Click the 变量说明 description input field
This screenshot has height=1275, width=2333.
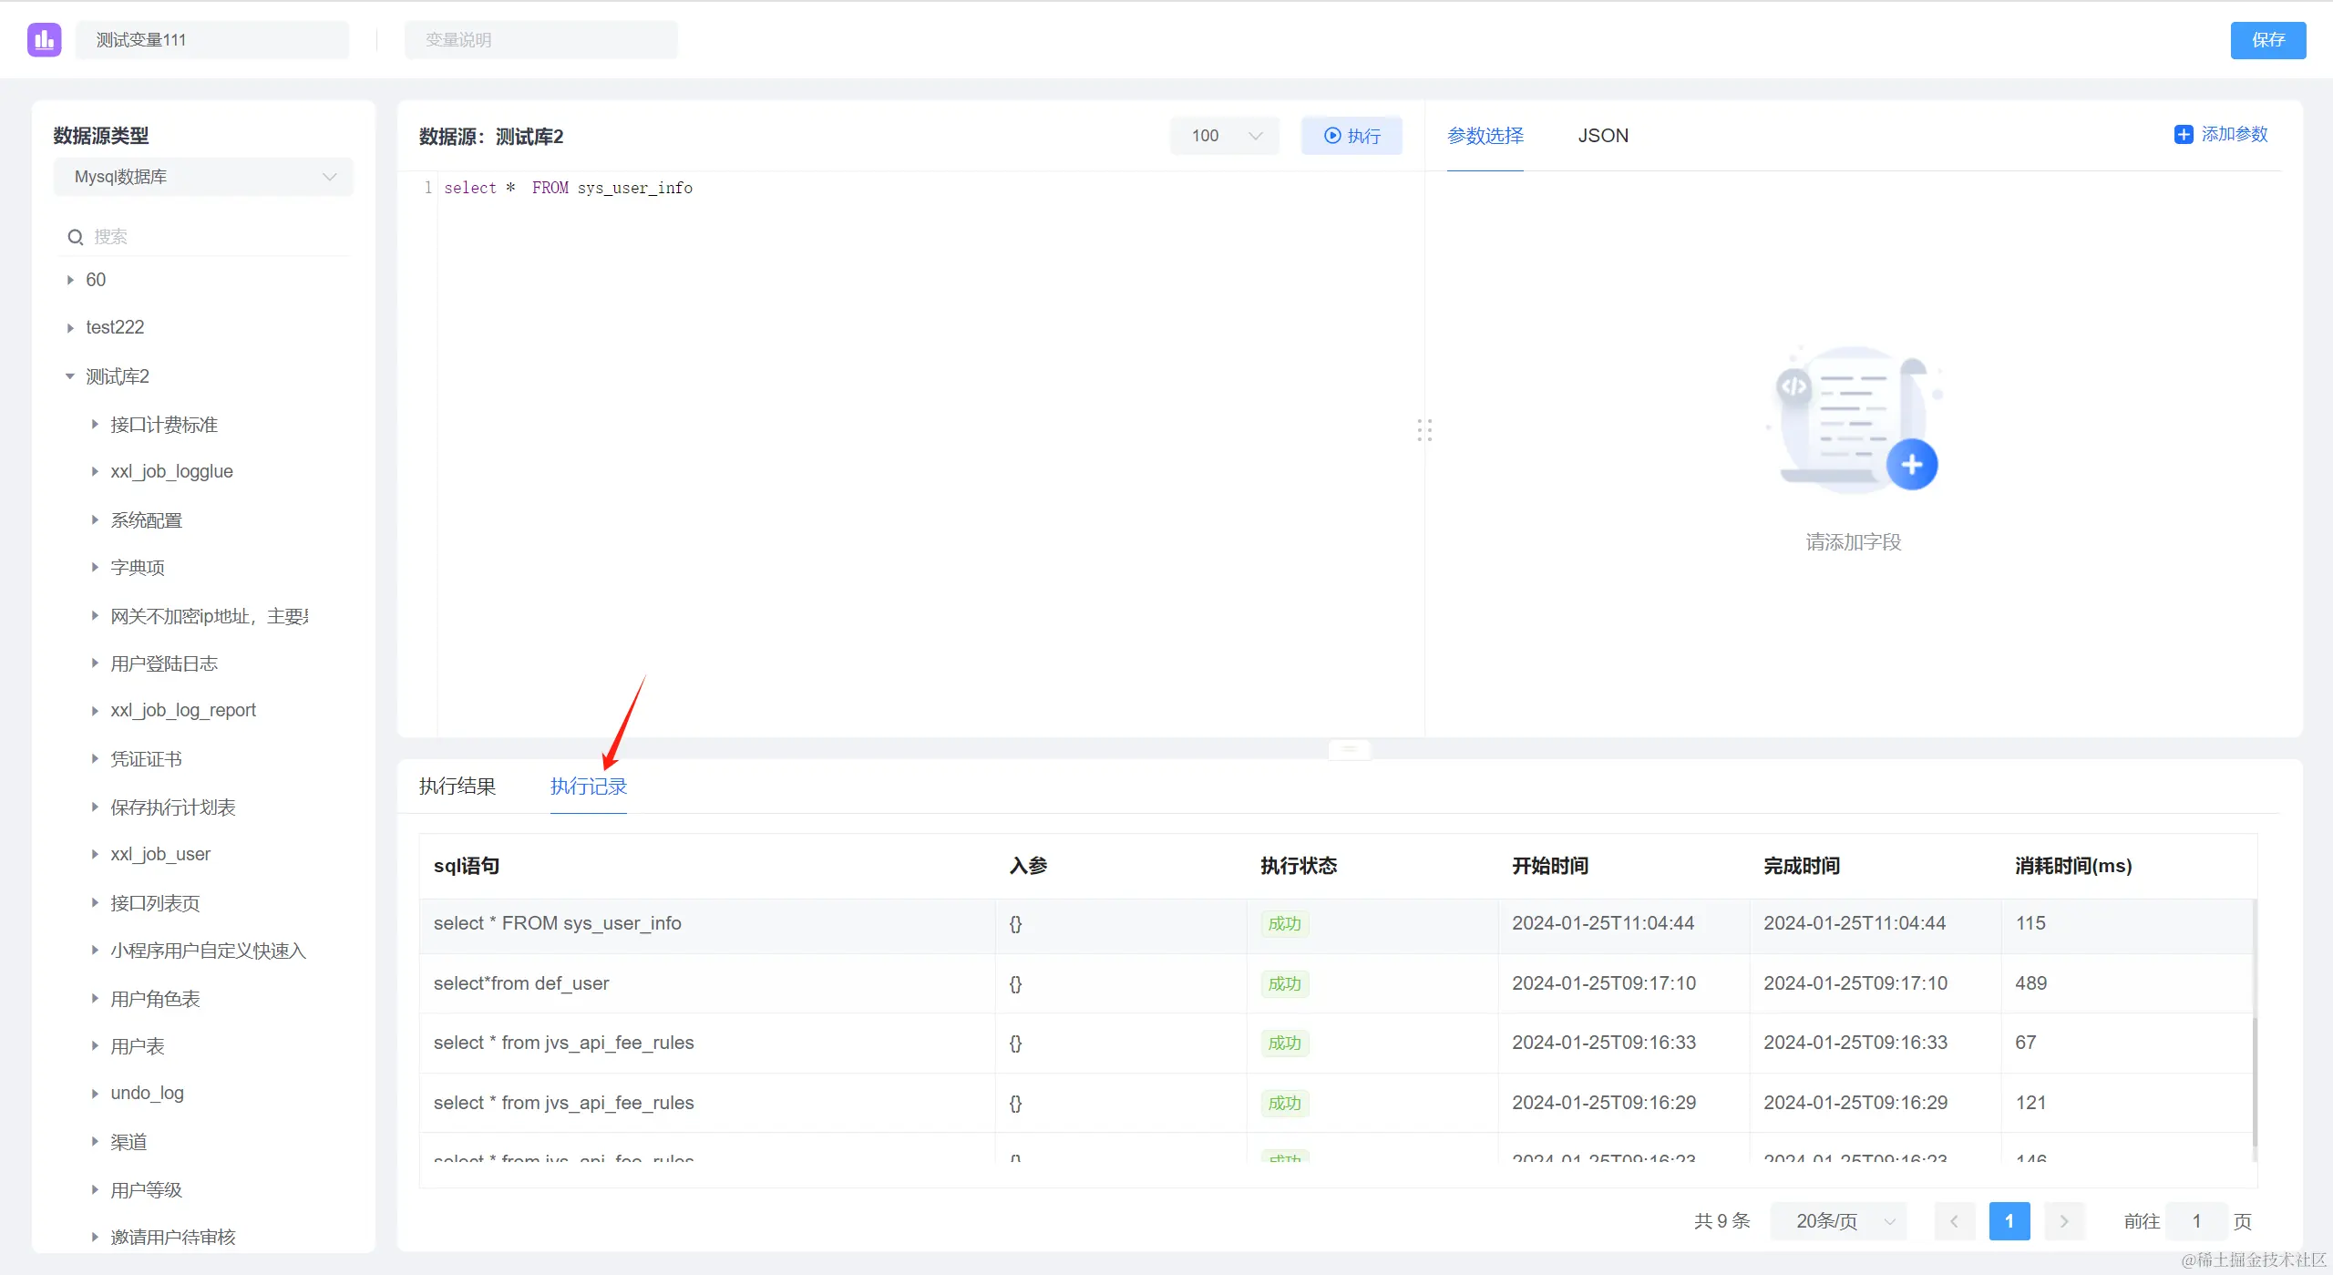[540, 40]
